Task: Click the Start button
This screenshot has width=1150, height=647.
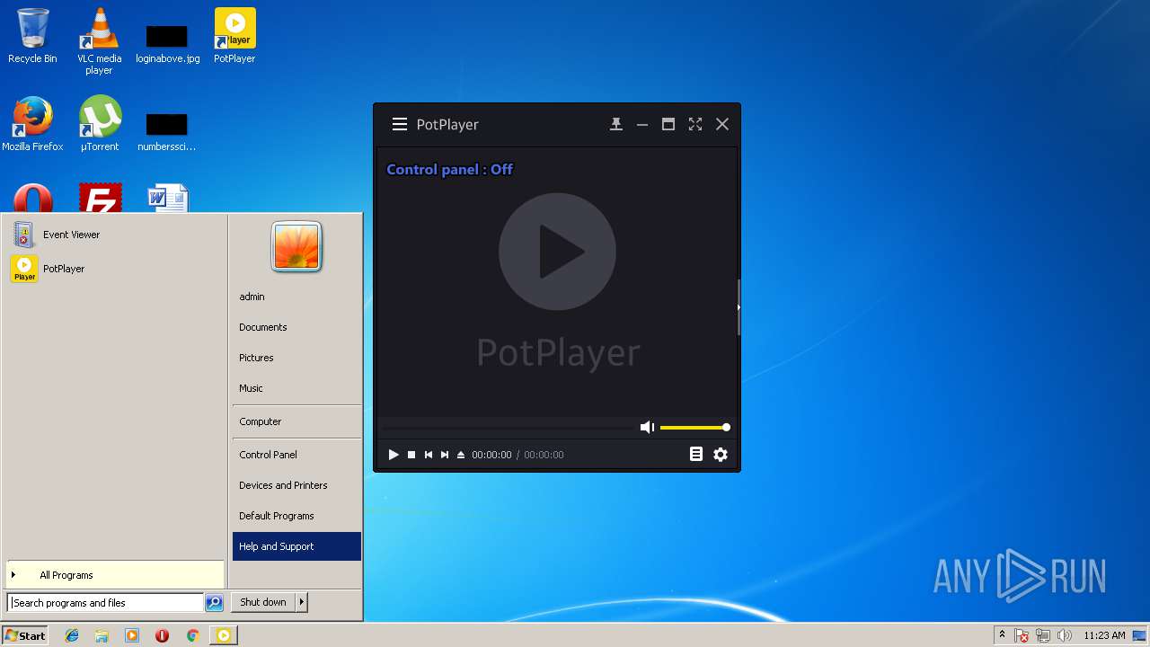Action: (x=25, y=635)
